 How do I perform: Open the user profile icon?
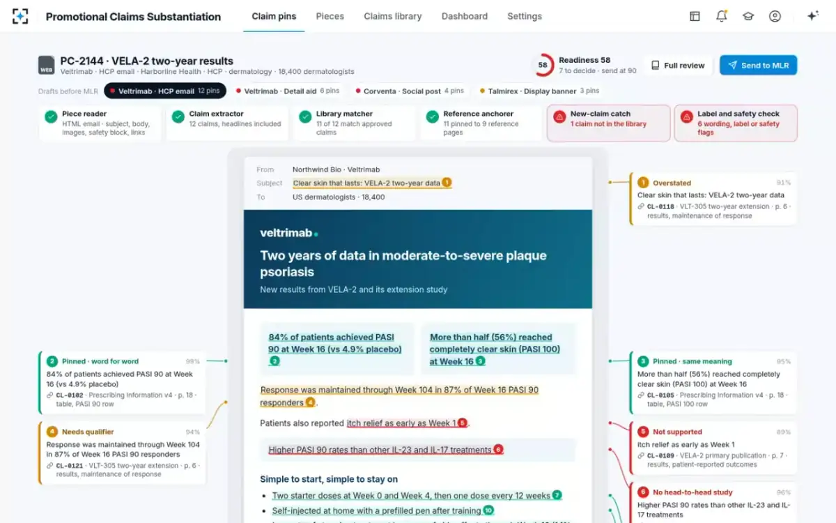click(775, 16)
